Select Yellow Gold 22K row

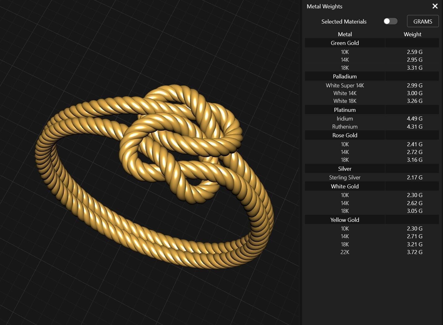tap(372, 252)
